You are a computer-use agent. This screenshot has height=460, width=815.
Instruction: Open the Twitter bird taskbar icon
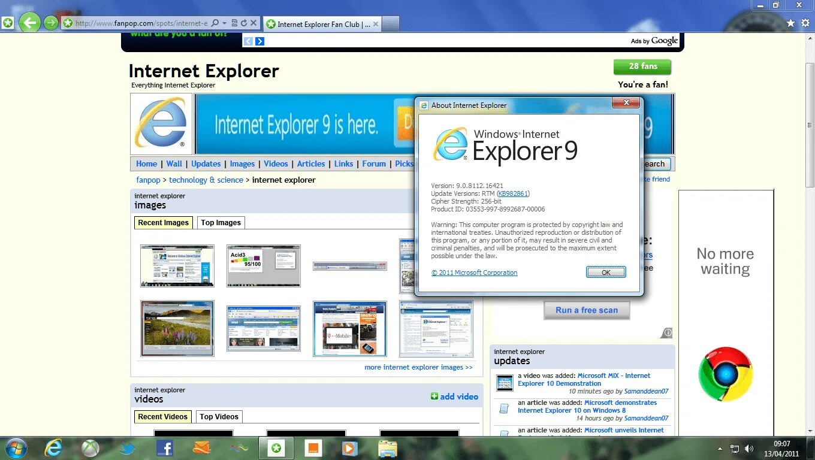click(128, 448)
